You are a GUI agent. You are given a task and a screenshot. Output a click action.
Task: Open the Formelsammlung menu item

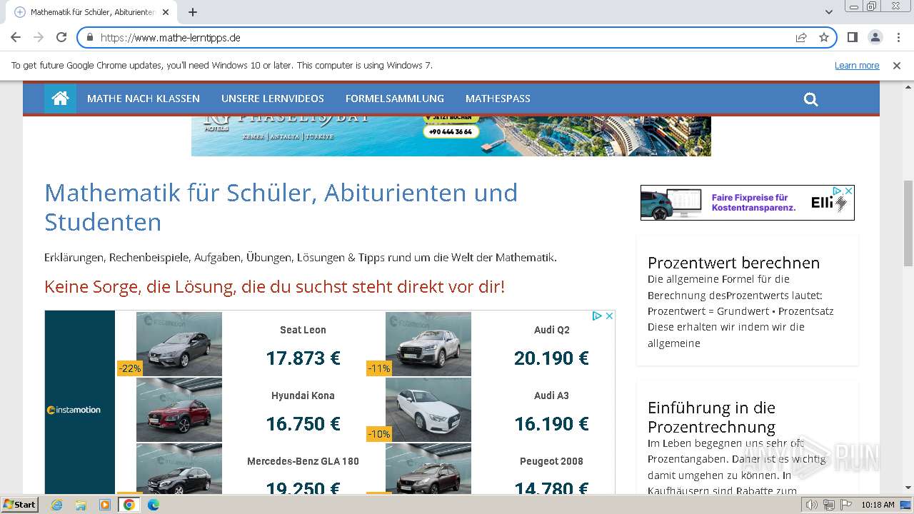pos(395,99)
